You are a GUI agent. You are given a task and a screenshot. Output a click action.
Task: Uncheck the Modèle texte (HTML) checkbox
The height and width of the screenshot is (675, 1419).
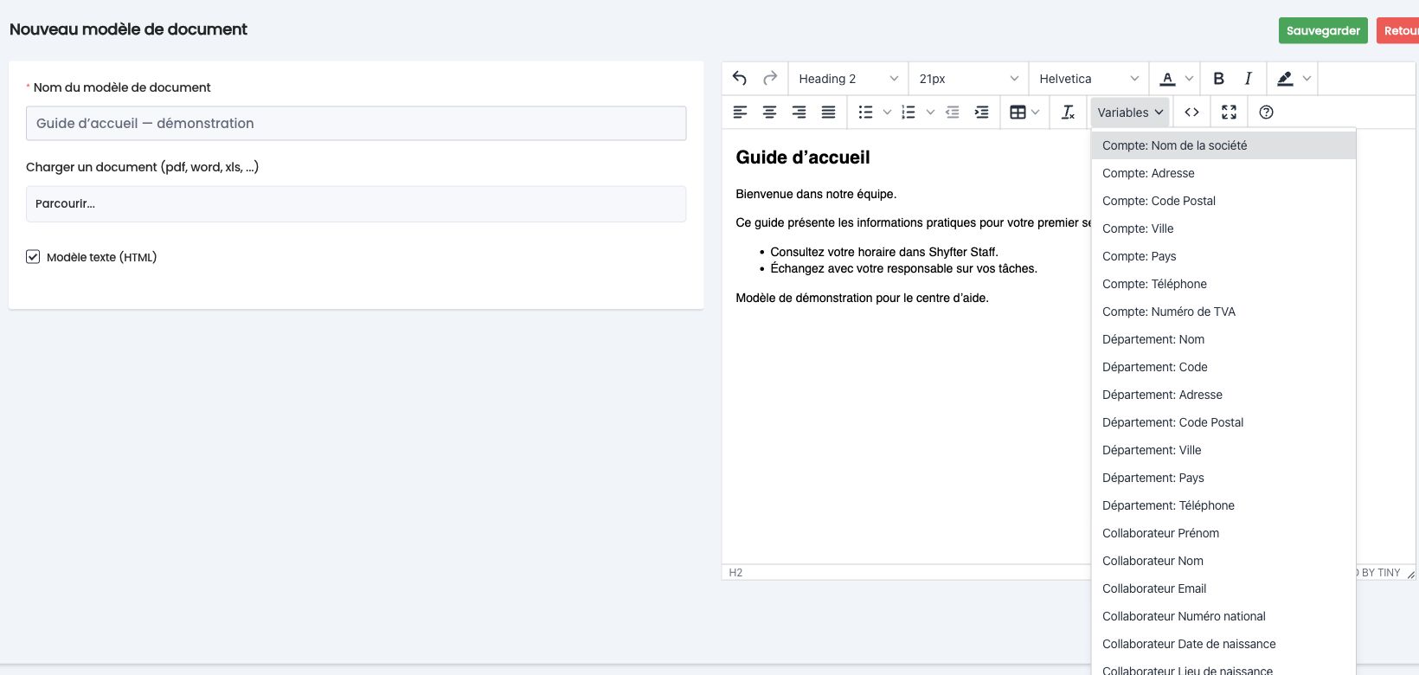[33, 257]
